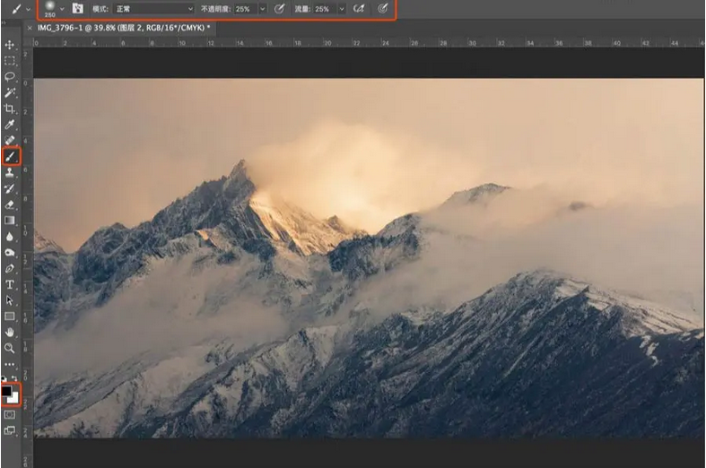Viewport: 706px width, 468px height.
Task: Select the Healing Brush tool
Action: pos(10,140)
